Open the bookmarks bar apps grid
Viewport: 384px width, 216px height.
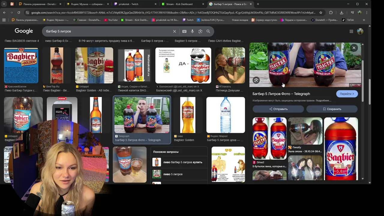[4, 20]
